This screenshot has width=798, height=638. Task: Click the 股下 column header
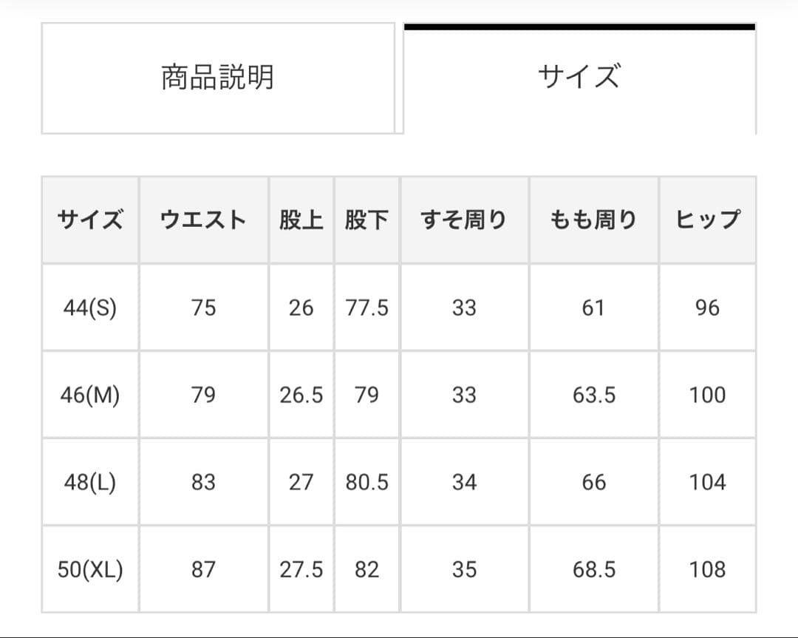coord(366,219)
